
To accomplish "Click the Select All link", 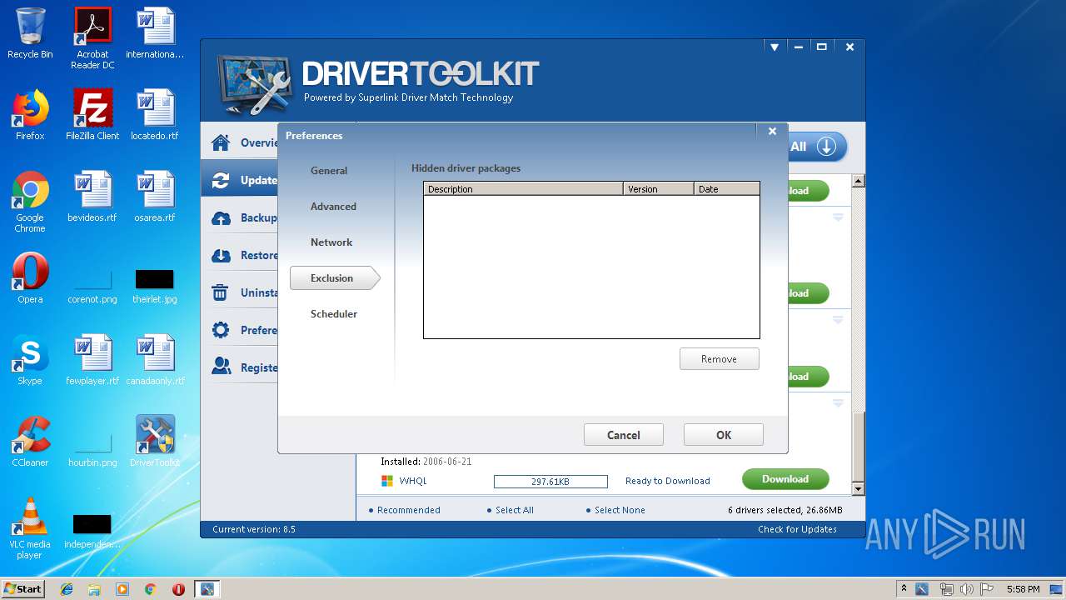I will click(x=515, y=510).
